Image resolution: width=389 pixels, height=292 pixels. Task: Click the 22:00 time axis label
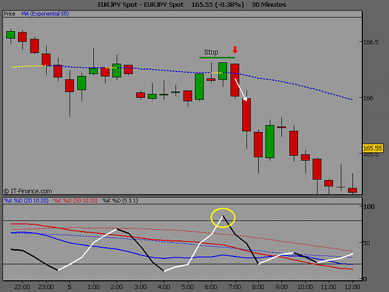coord(22,287)
